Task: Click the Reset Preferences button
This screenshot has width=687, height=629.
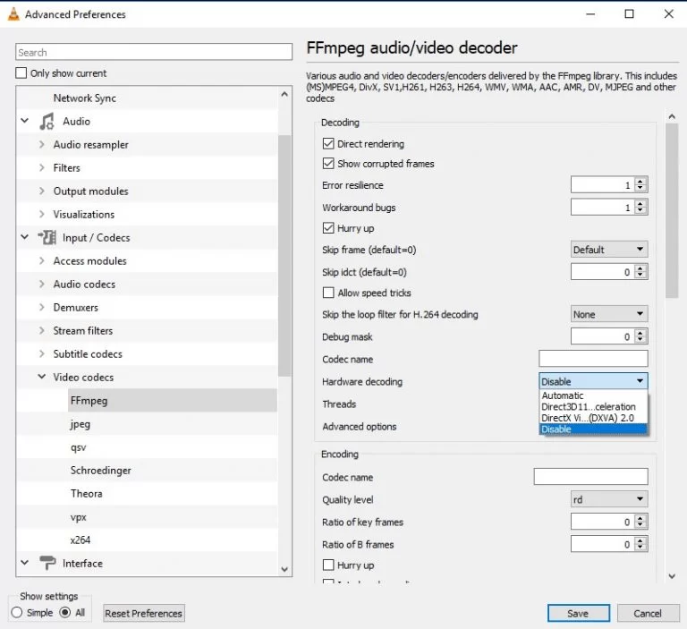Action: [143, 613]
